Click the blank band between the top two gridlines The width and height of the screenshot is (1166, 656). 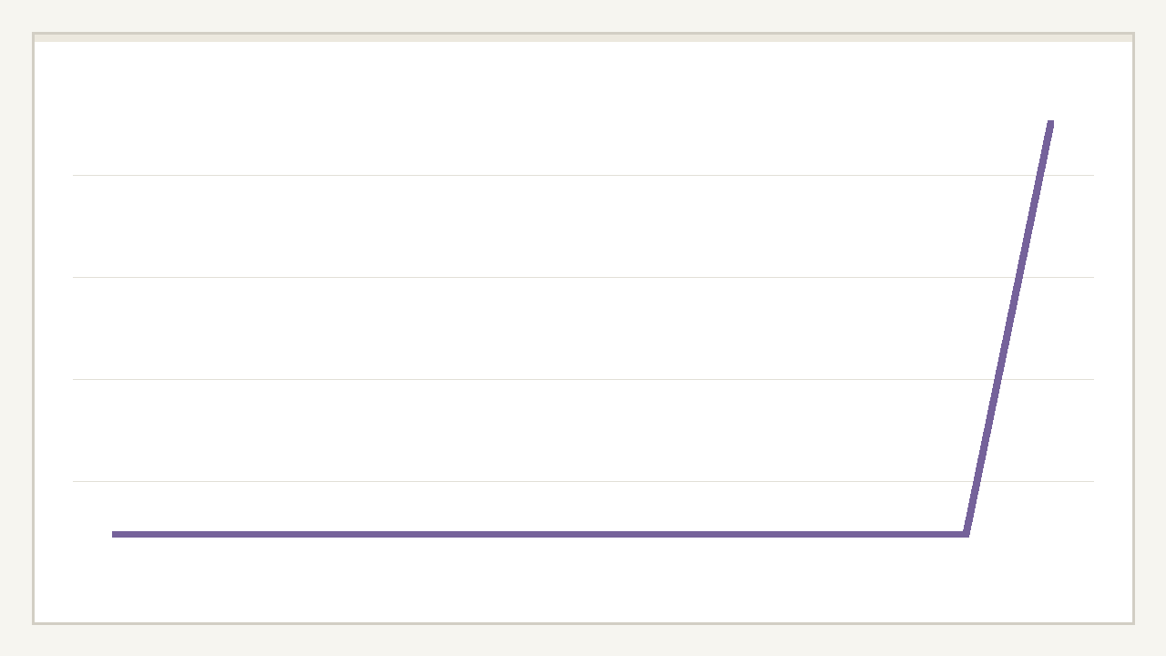547,226
